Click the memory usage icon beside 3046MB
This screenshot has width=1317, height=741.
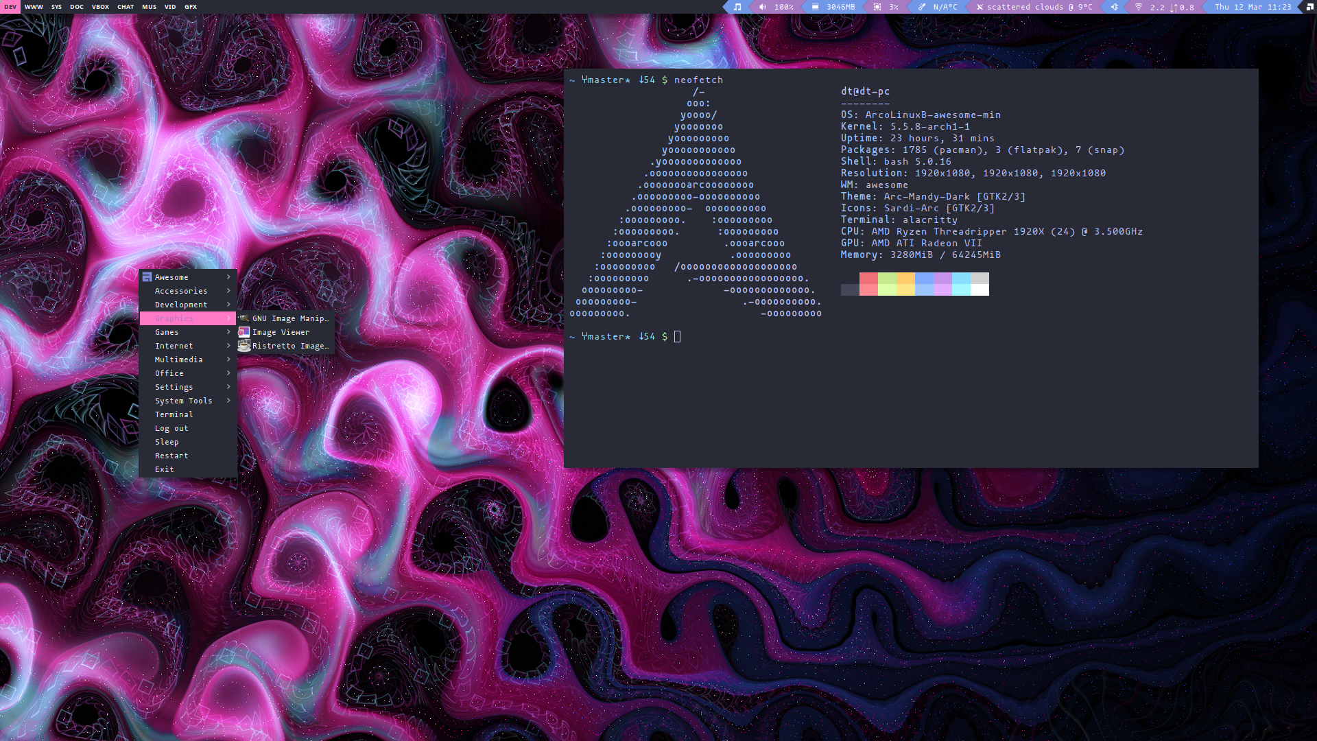click(x=815, y=7)
